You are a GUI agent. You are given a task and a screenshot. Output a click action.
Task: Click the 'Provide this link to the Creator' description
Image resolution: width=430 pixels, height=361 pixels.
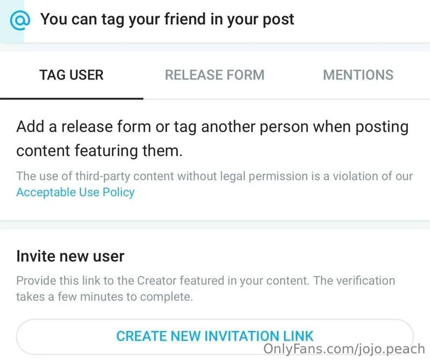(205, 280)
